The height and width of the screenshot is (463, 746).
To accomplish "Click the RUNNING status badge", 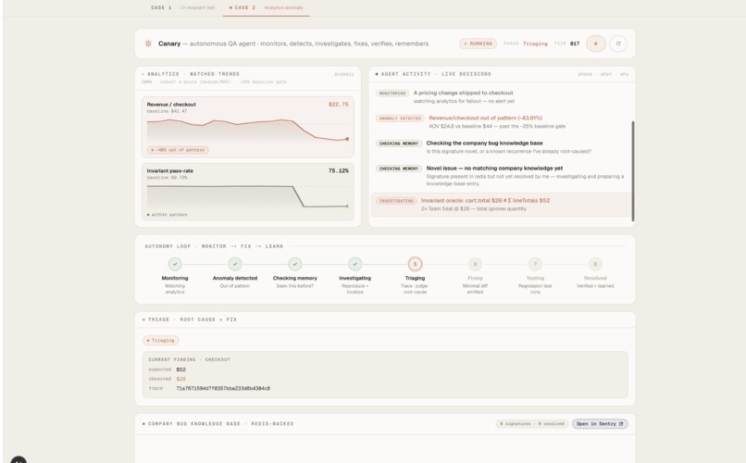I will click(479, 44).
